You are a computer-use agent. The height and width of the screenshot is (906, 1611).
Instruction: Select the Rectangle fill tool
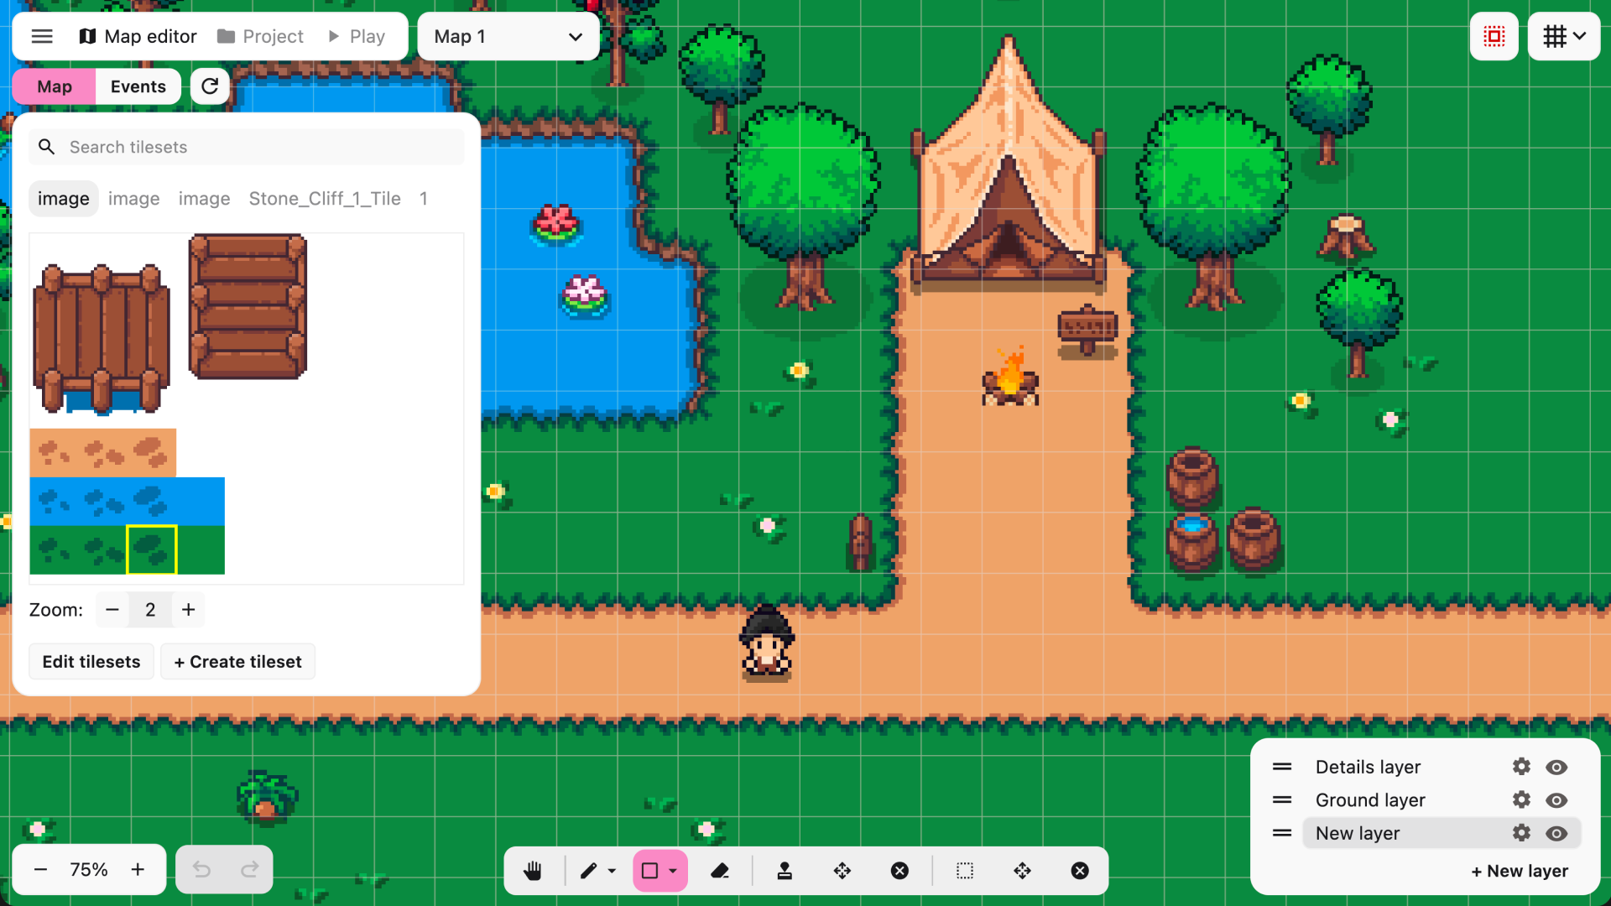pyautogui.click(x=649, y=871)
